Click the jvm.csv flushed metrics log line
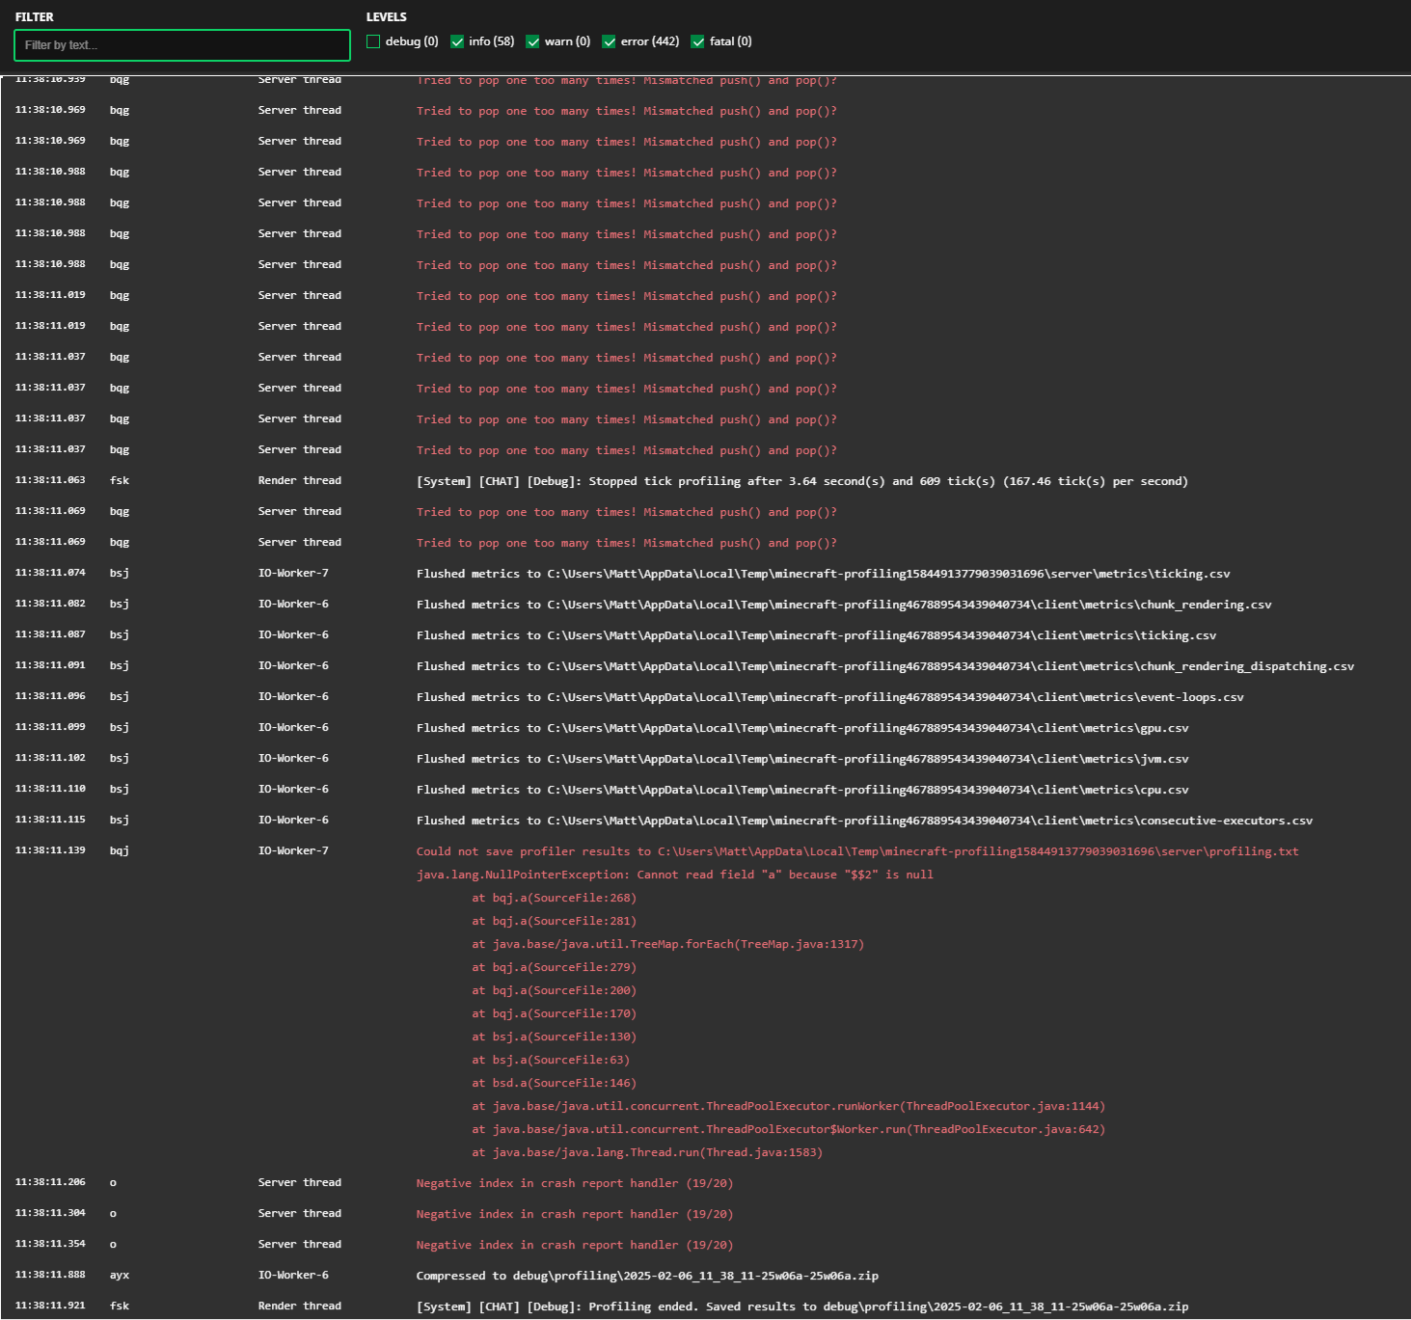 pyautogui.click(x=801, y=759)
